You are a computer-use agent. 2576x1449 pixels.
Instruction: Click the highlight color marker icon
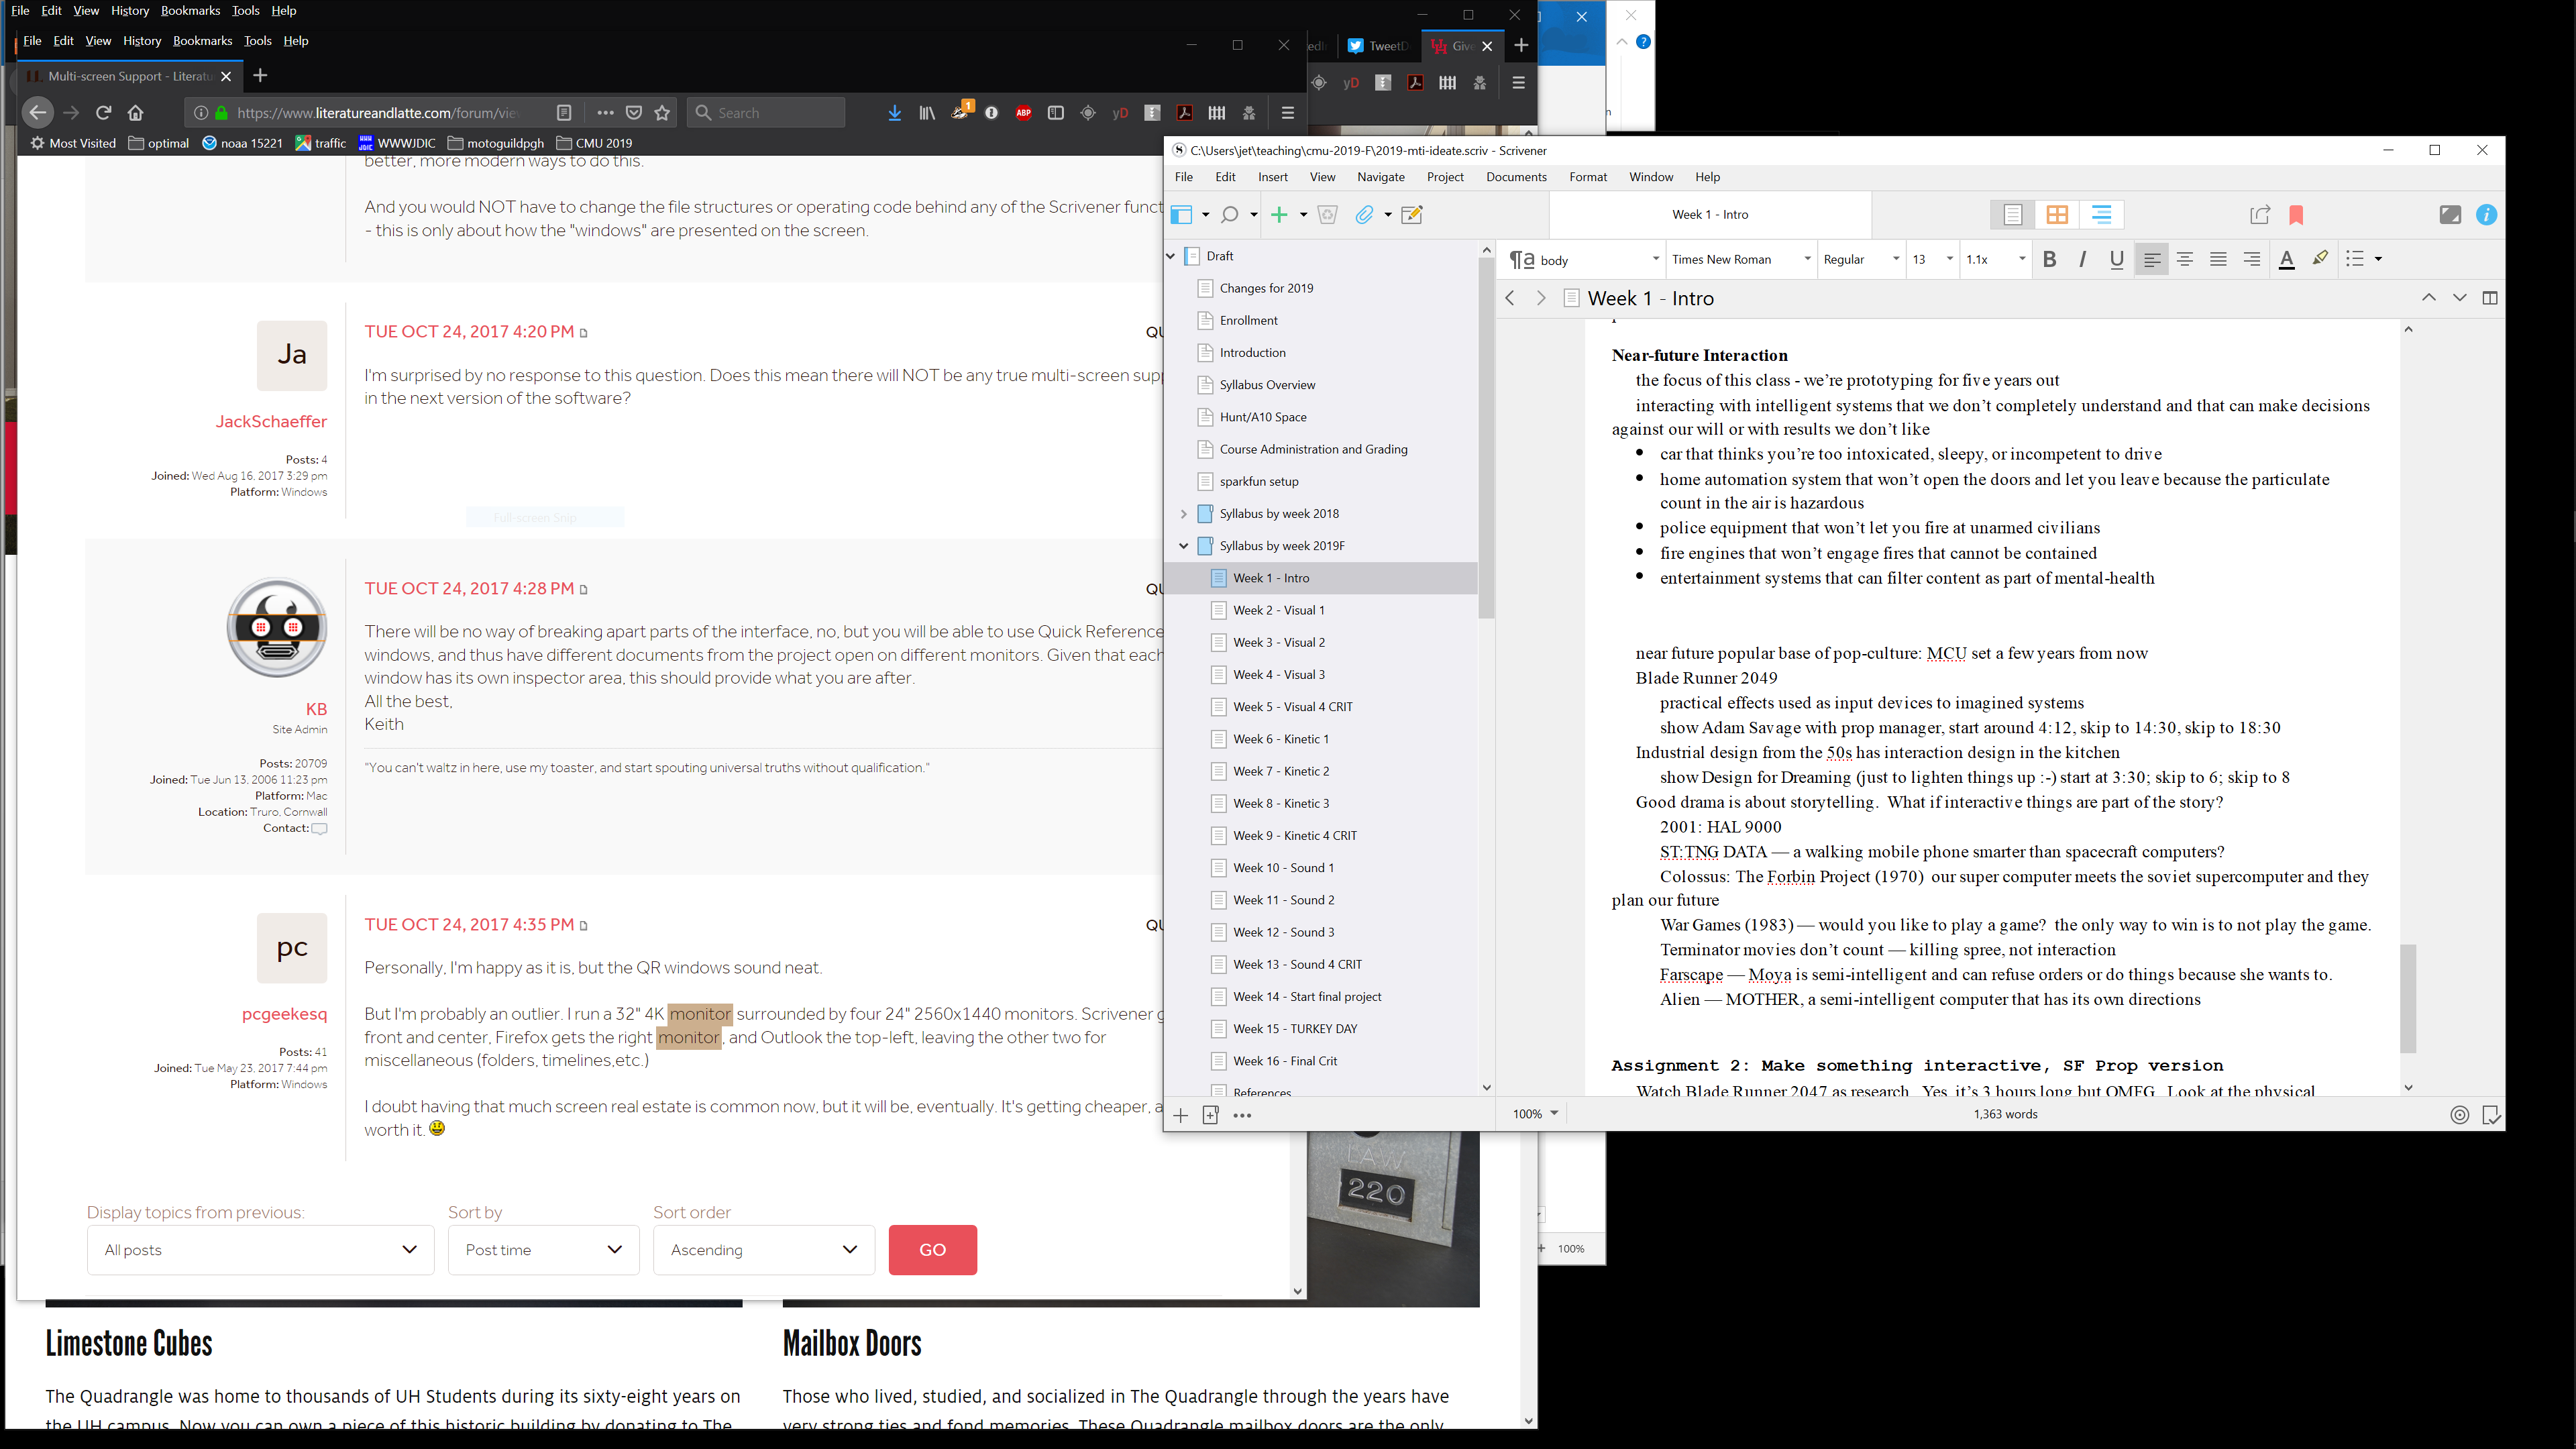(2320, 259)
